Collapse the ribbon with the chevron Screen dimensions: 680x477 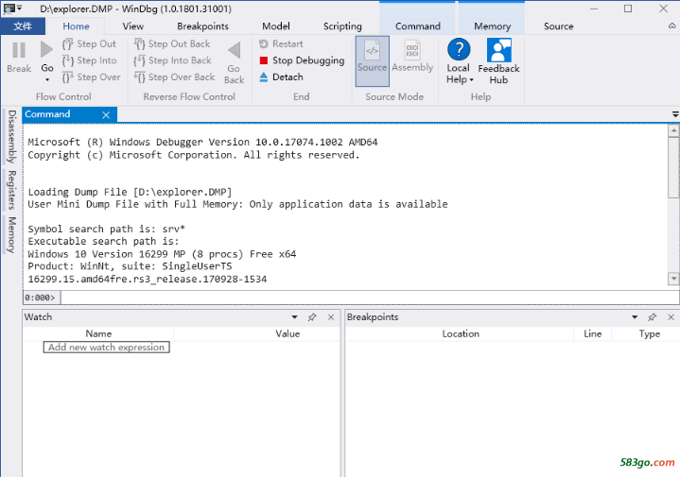pyautogui.click(x=671, y=26)
